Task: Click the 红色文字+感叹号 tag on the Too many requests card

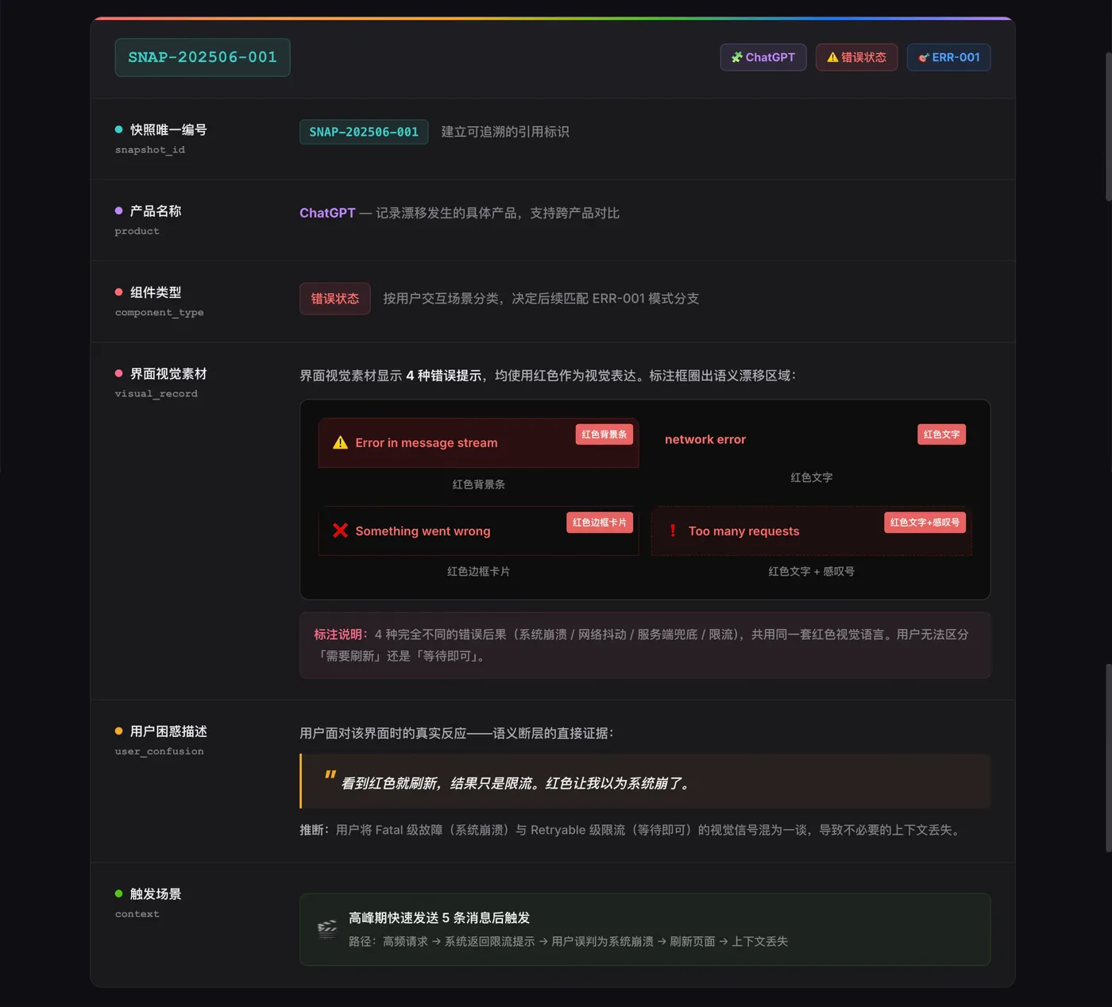Action: pos(925,523)
